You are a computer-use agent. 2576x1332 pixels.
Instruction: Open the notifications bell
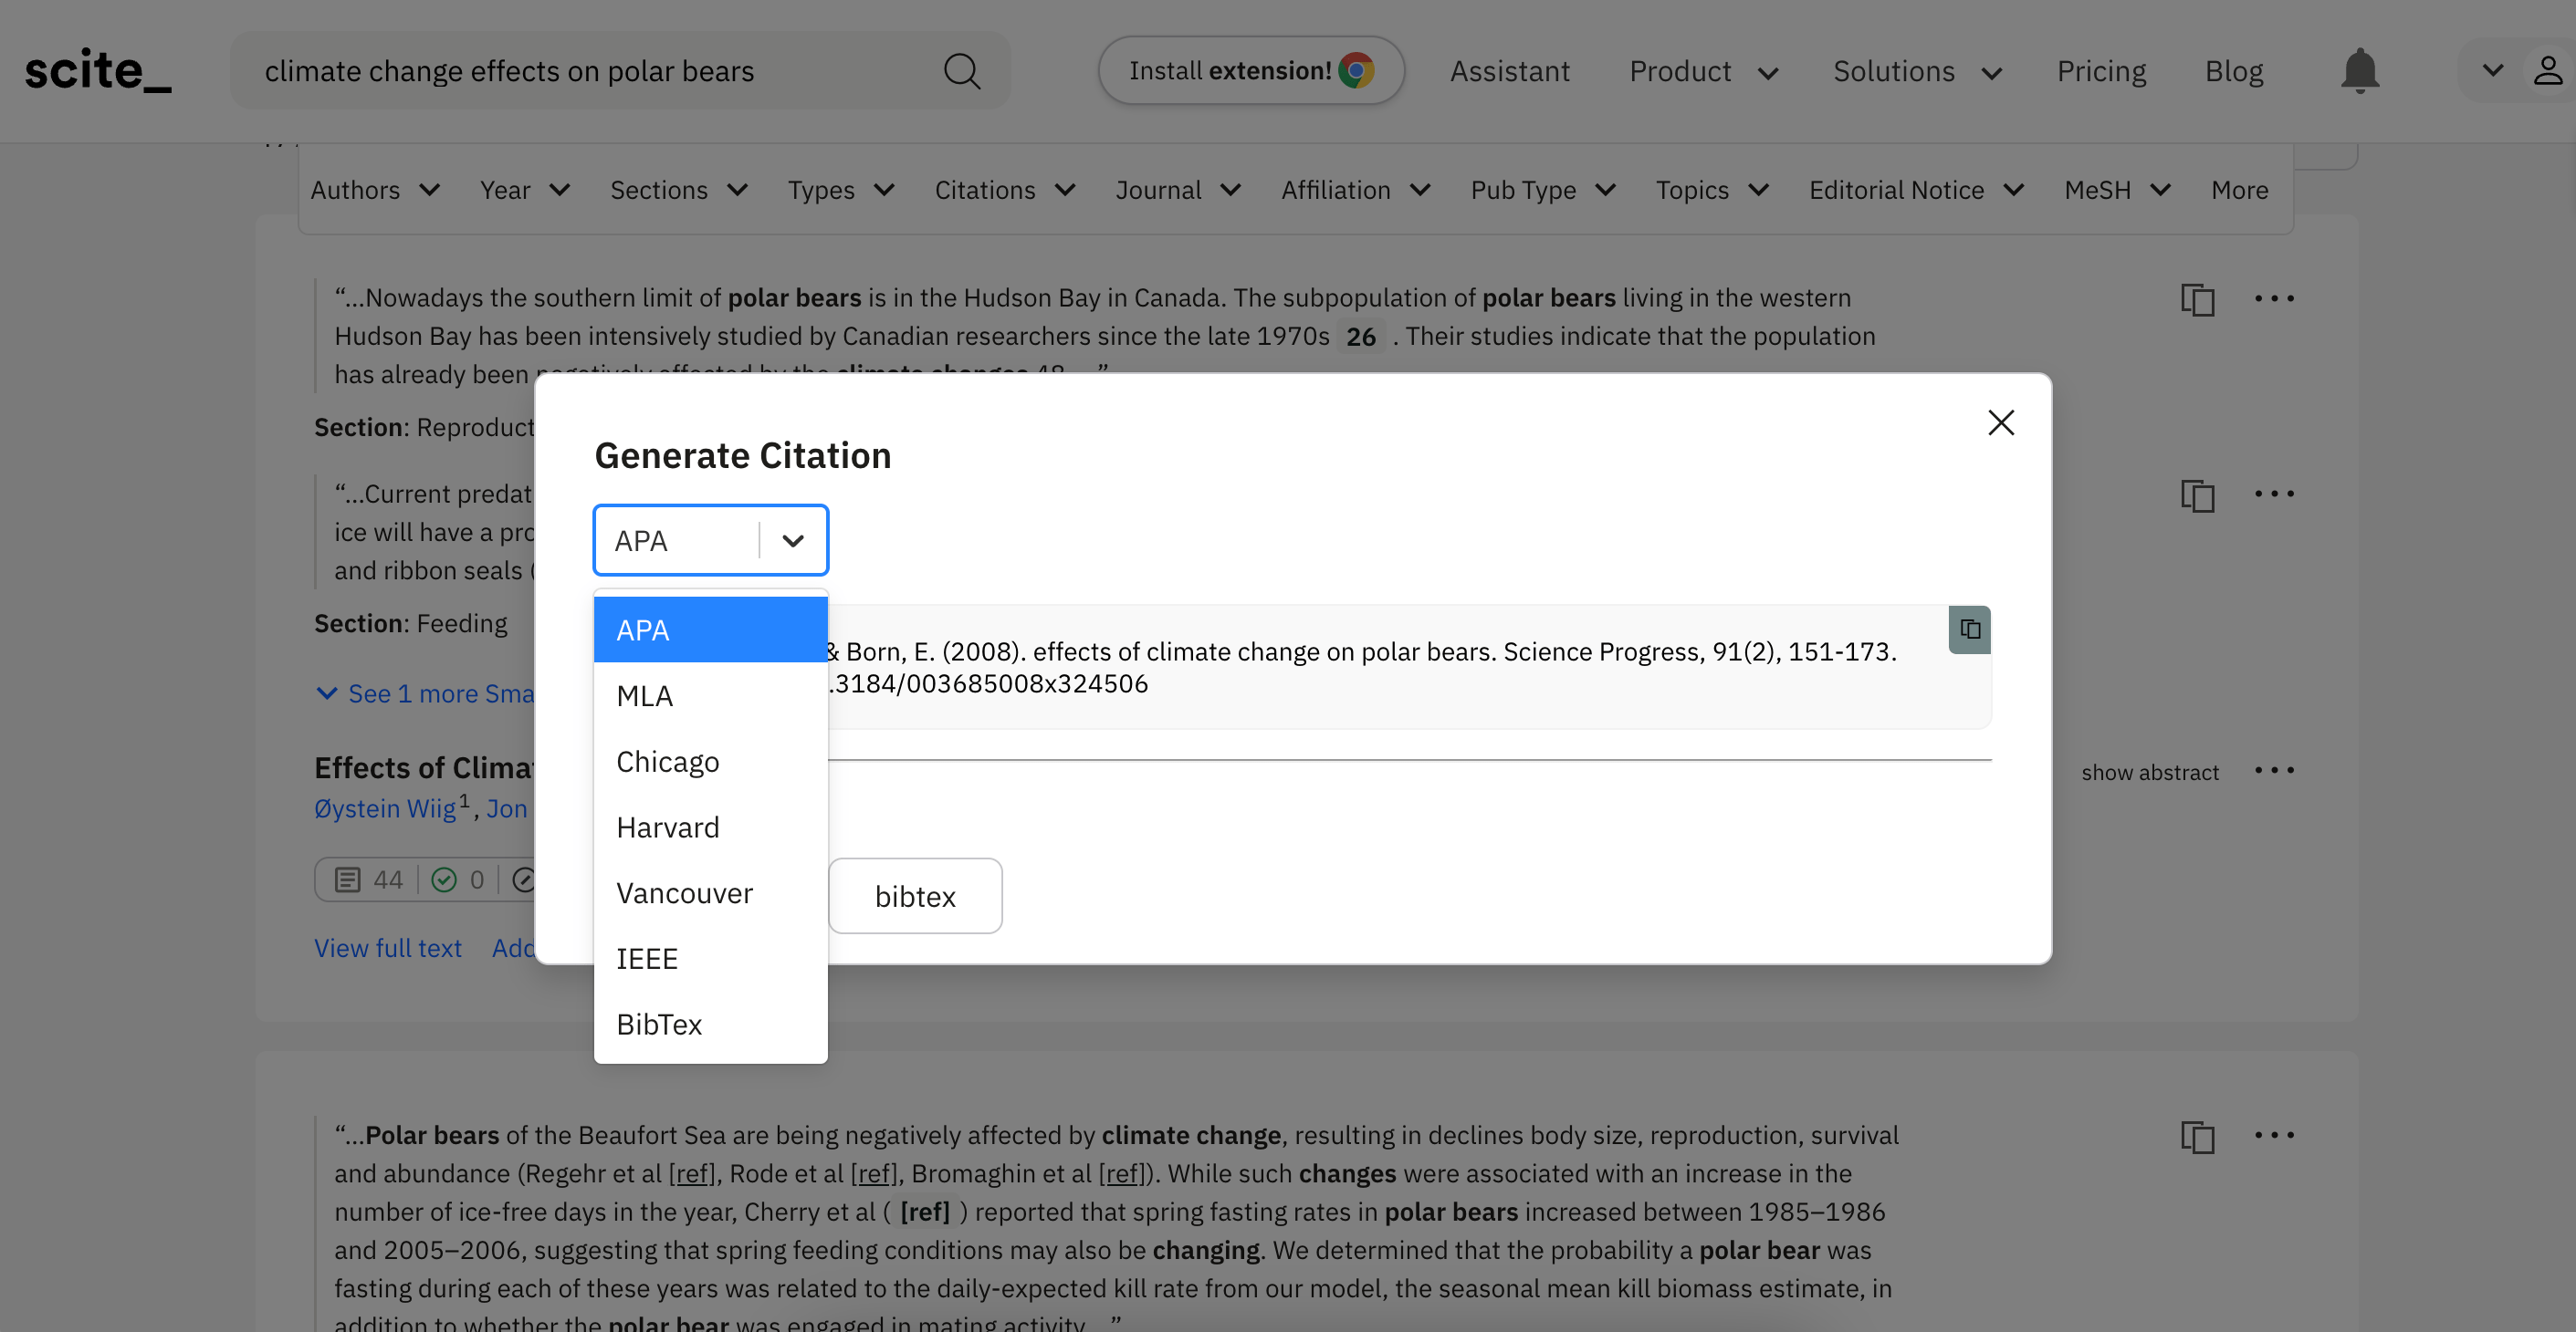pyautogui.click(x=2359, y=71)
